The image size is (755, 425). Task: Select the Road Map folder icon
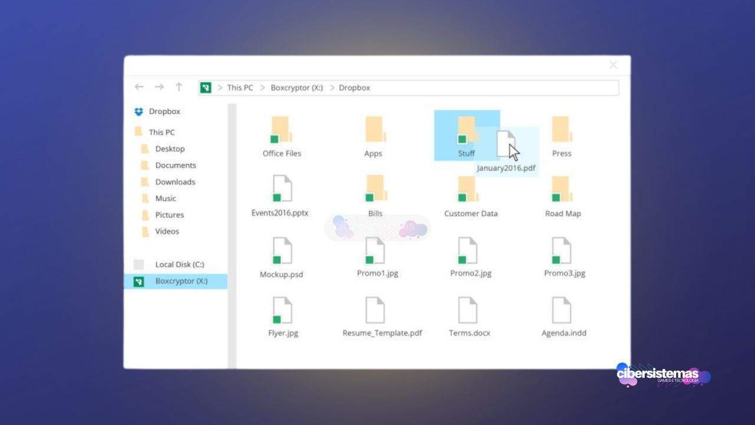pos(561,189)
